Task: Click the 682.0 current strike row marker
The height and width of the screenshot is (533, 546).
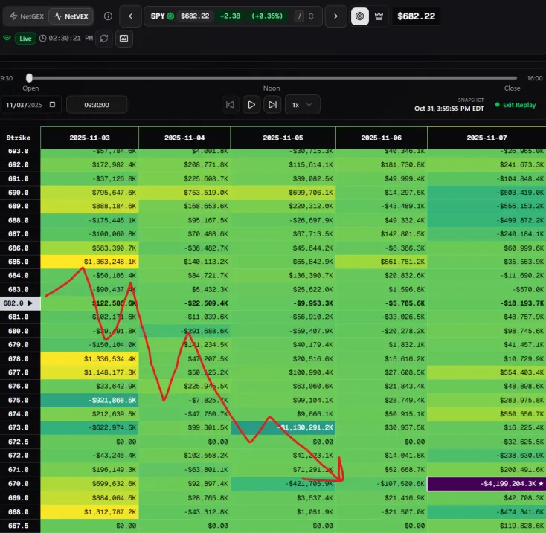Action: (x=20, y=303)
